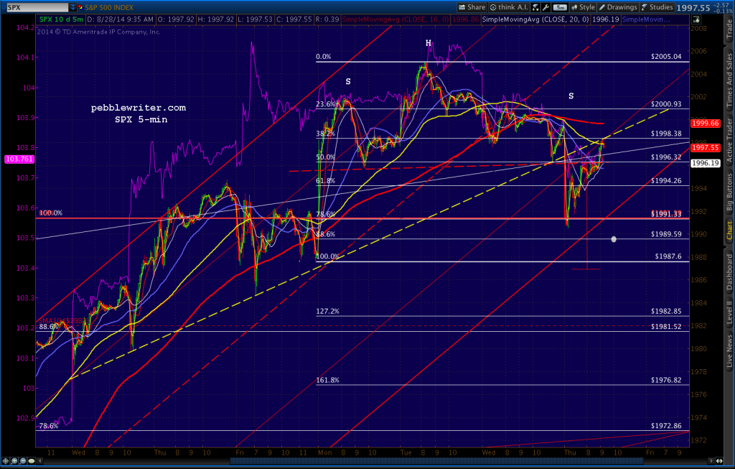Change the 5m timeframe aggregation

coord(560,7)
